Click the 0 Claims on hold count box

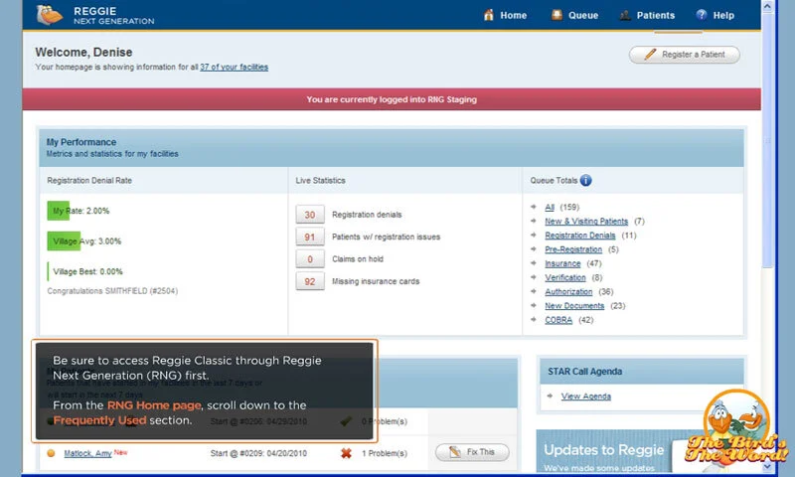[310, 259]
